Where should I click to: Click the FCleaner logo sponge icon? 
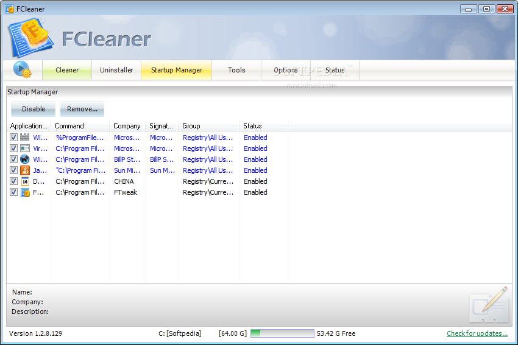click(30, 37)
